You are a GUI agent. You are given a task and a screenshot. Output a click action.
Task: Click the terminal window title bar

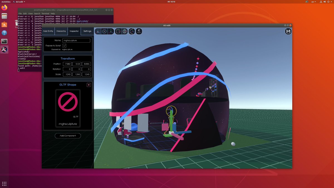[65, 10]
